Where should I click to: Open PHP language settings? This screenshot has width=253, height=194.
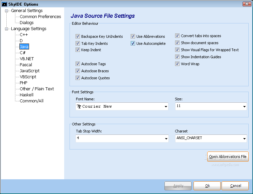[23, 83]
